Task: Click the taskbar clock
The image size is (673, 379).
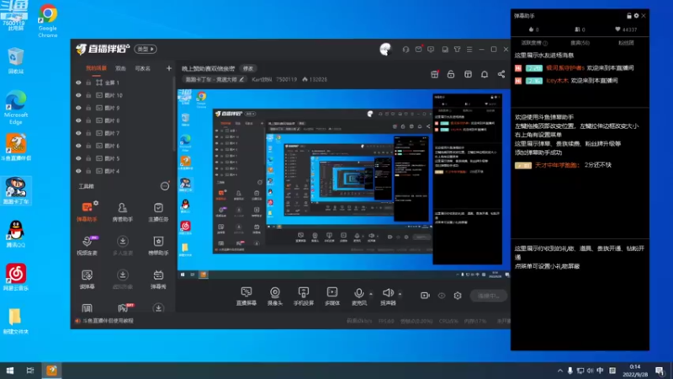Action: coord(635,371)
